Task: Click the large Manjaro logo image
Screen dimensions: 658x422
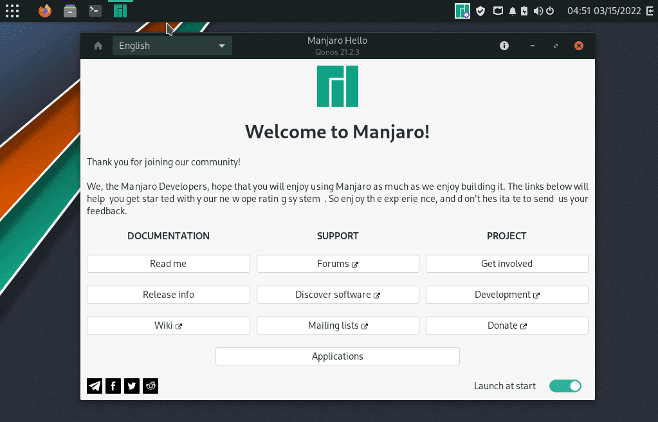Action: [x=338, y=86]
